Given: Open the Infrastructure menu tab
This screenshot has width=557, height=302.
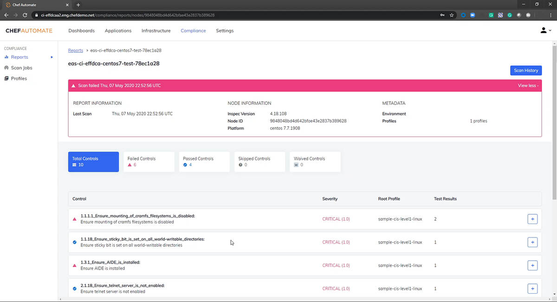Looking at the screenshot, I should point(156,31).
